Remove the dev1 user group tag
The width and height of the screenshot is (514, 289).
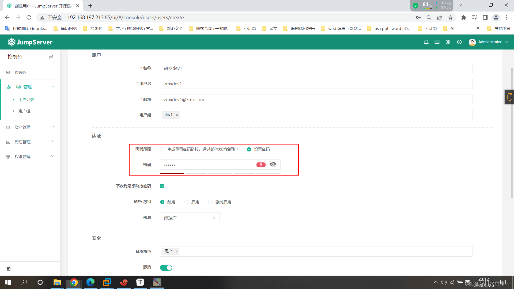[177, 115]
